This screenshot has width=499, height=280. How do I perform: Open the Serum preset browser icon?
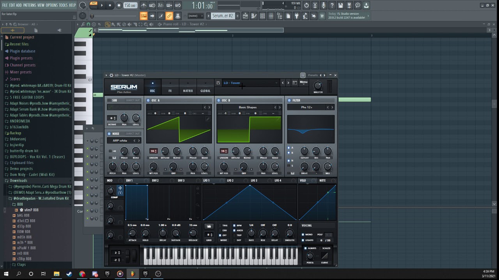point(295,83)
